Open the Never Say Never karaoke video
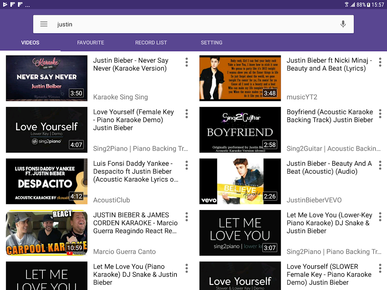Screen dimensions: 387x290 46,78
